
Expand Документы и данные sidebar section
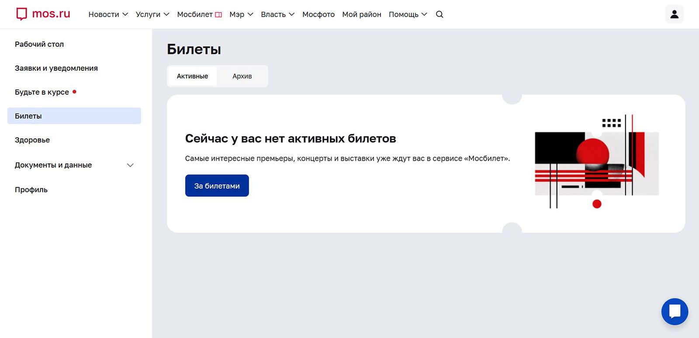(x=130, y=165)
